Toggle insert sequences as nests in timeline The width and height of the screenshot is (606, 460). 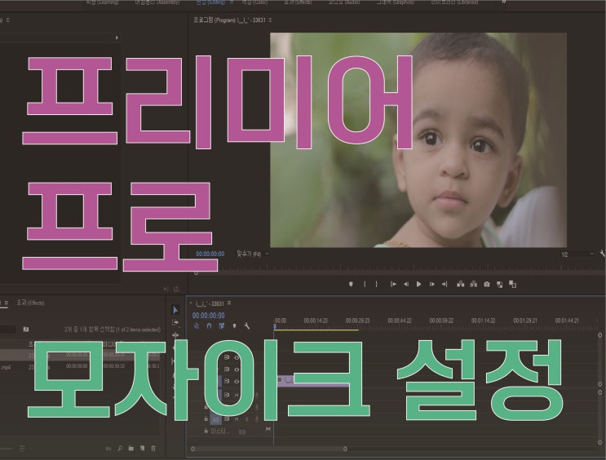click(197, 326)
